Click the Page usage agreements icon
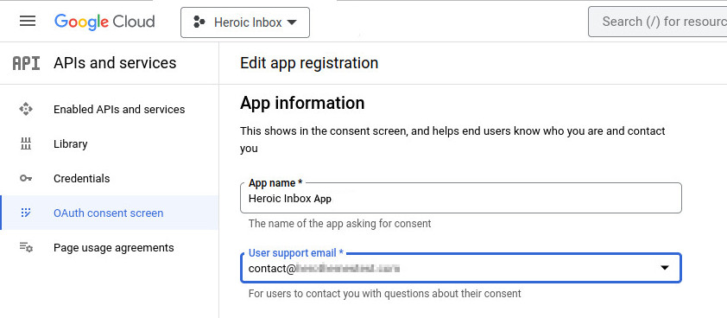The height and width of the screenshot is (318, 727). pyautogui.click(x=26, y=247)
